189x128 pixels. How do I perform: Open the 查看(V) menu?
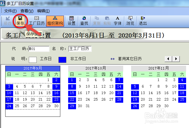point(27,11)
